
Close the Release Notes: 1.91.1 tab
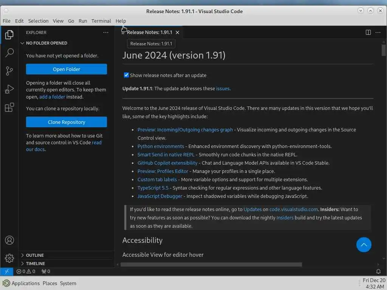tap(178, 32)
